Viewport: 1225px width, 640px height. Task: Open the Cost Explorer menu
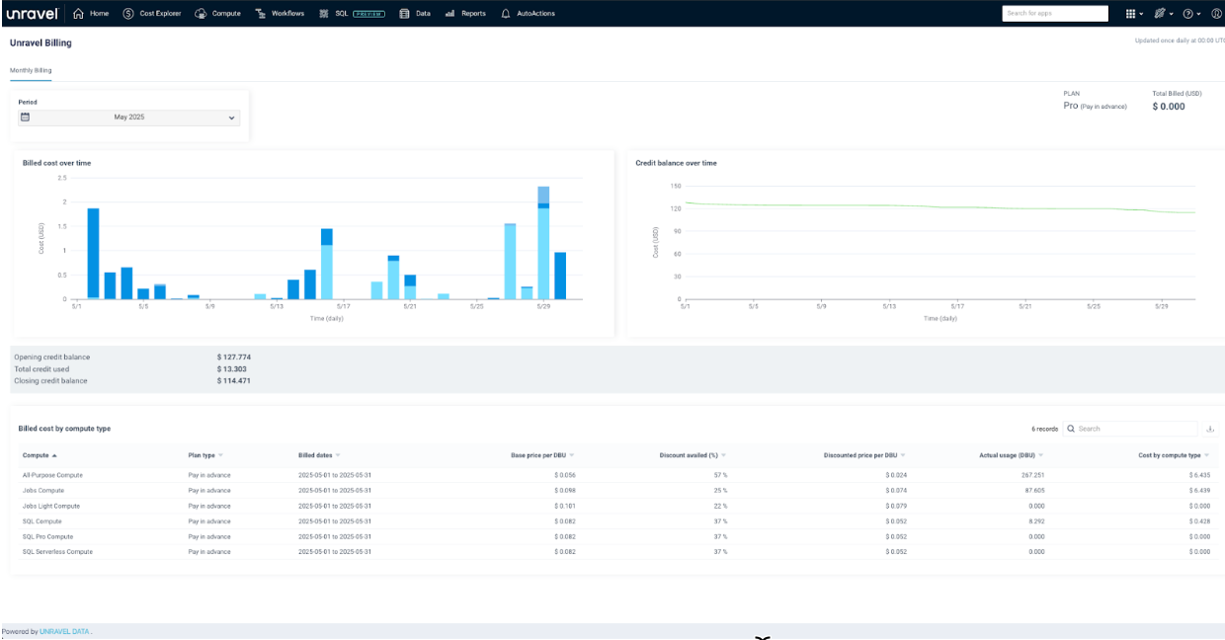pyautogui.click(x=152, y=14)
